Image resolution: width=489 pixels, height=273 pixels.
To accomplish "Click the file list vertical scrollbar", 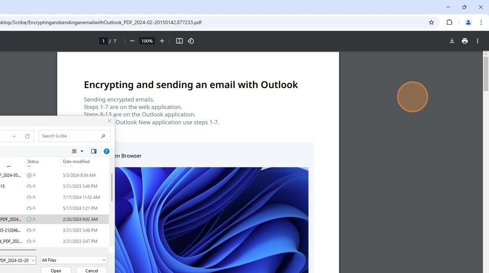I will click(x=112, y=187).
